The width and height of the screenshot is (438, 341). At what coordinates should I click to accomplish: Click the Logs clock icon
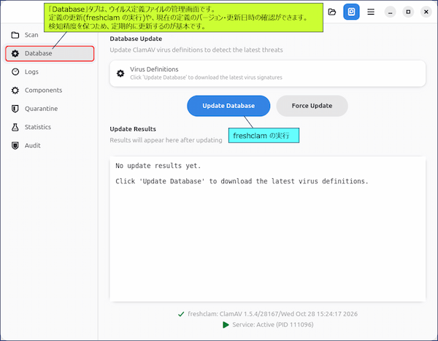(15, 72)
